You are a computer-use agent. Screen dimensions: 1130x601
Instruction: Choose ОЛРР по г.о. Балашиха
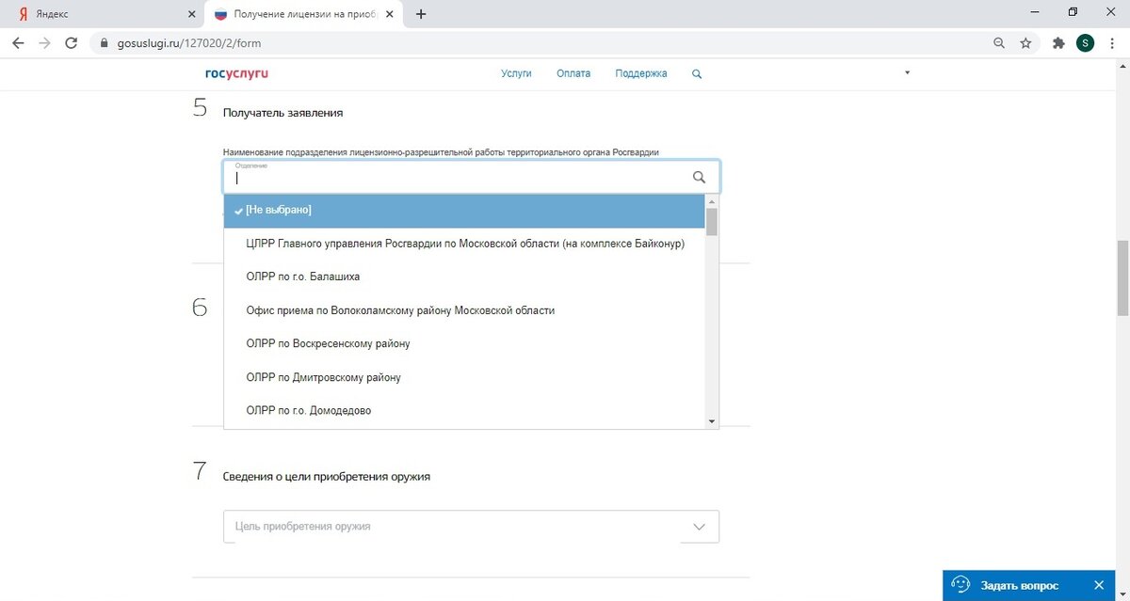click(x=464, y=277)
